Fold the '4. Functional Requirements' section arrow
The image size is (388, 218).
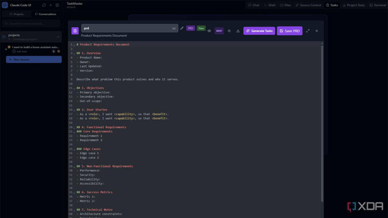(x=74, y=127)
